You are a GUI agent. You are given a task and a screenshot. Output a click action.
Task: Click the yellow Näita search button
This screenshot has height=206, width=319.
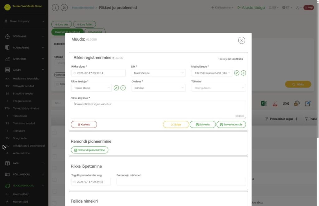pos(298,84)
